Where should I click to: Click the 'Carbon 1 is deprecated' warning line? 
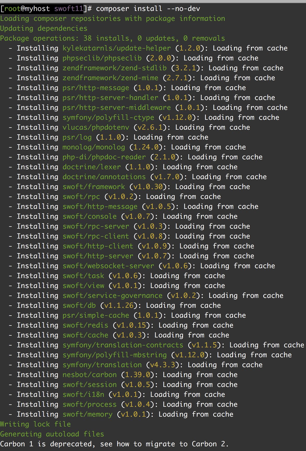[x=115, y=444]
